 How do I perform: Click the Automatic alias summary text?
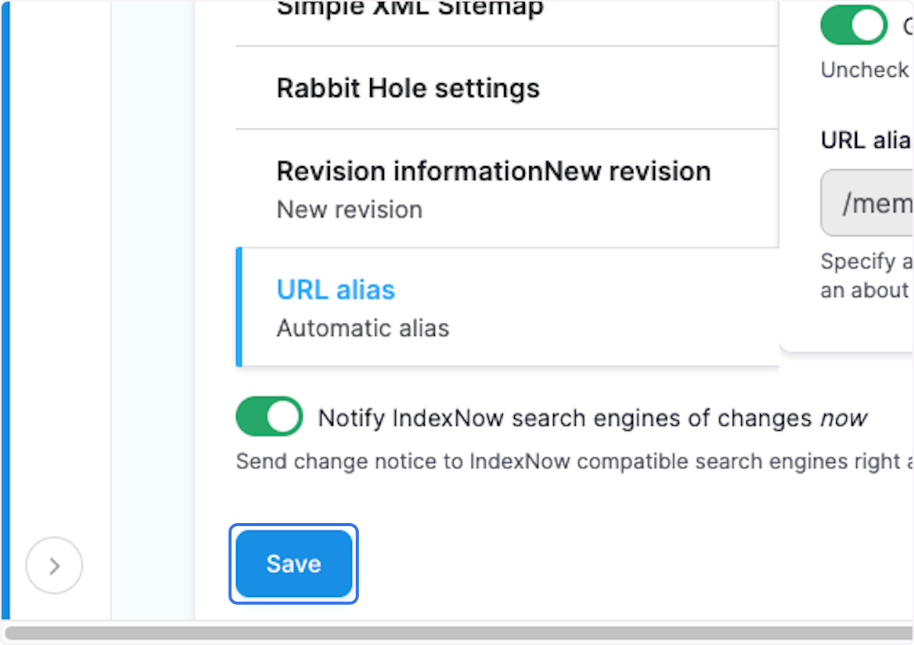(363, 327)
